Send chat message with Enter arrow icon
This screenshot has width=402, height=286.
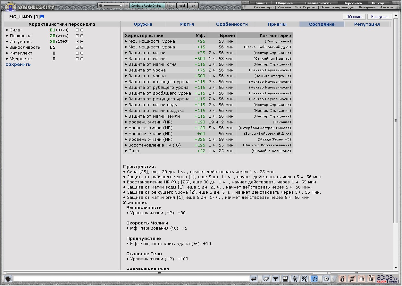254,279
